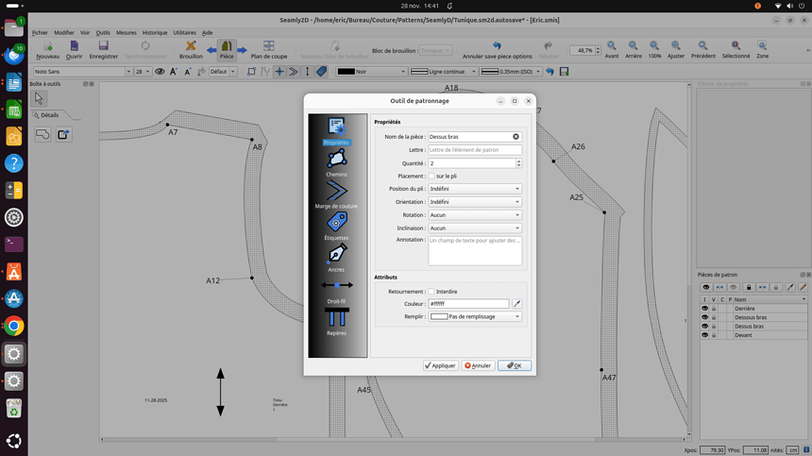
Task: Open the Utilitaires menu
Action: pos(185,32)
